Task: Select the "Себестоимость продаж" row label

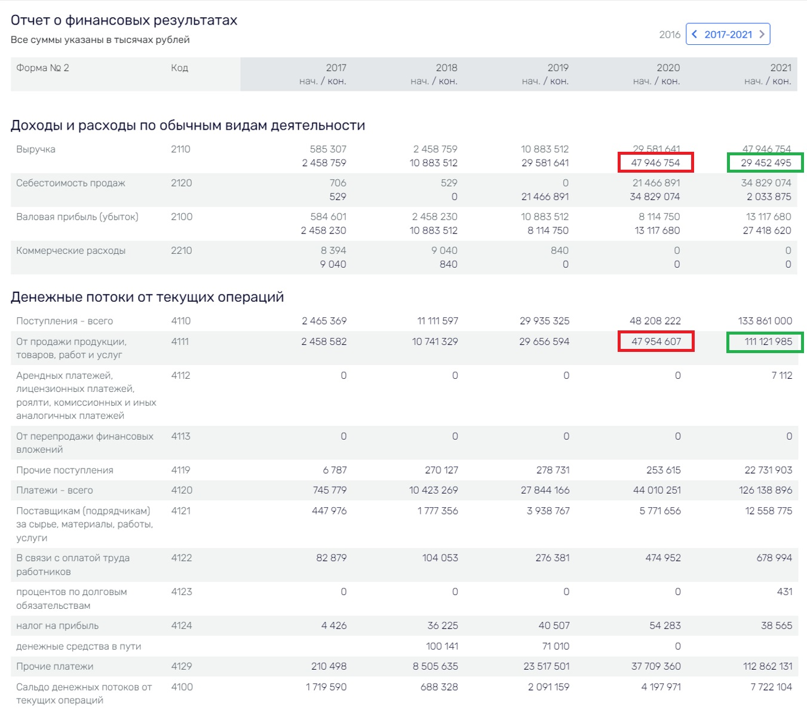Action: coord(70,183)
